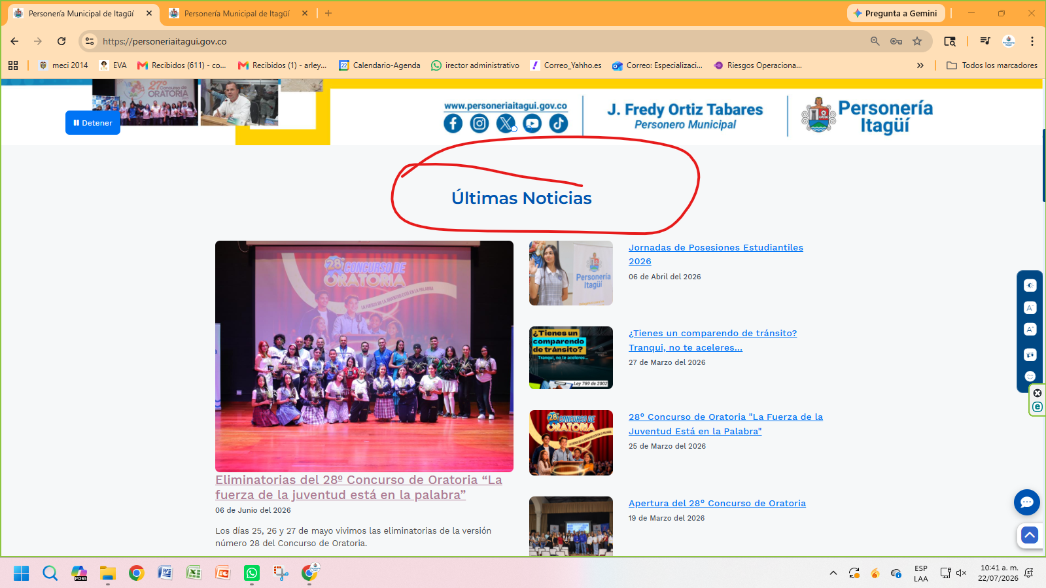Image resolution: width=1046 pixels, height=588 pixels.
Task: Pause the banner with Detener button
Action: pyautogui.click(x=93, y=123)
